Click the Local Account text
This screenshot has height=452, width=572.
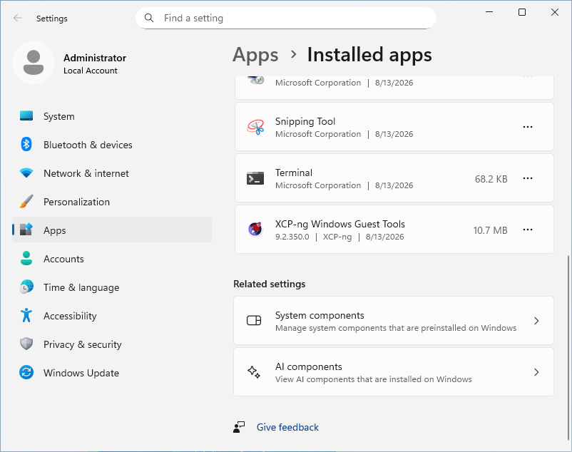click(x=91, y=71)
